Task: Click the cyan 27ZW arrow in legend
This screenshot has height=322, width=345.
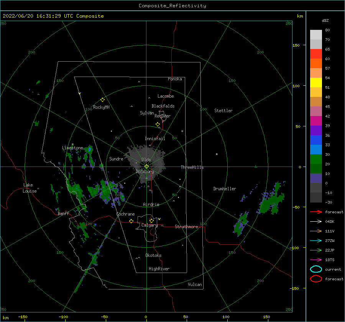Action: point(316,241)
